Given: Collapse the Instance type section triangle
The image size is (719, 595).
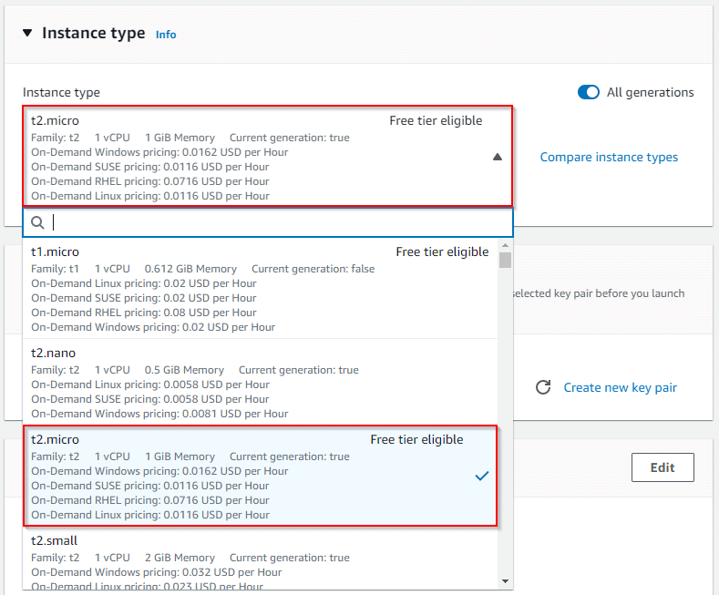Looking at the screenshot, I should pos(27,33).
